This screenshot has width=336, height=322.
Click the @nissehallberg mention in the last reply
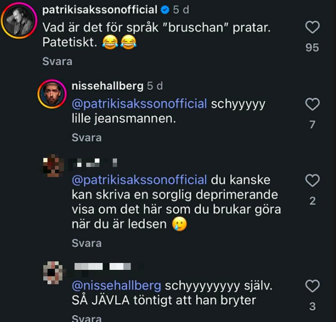pyautogui.click(x=116, y=286)
